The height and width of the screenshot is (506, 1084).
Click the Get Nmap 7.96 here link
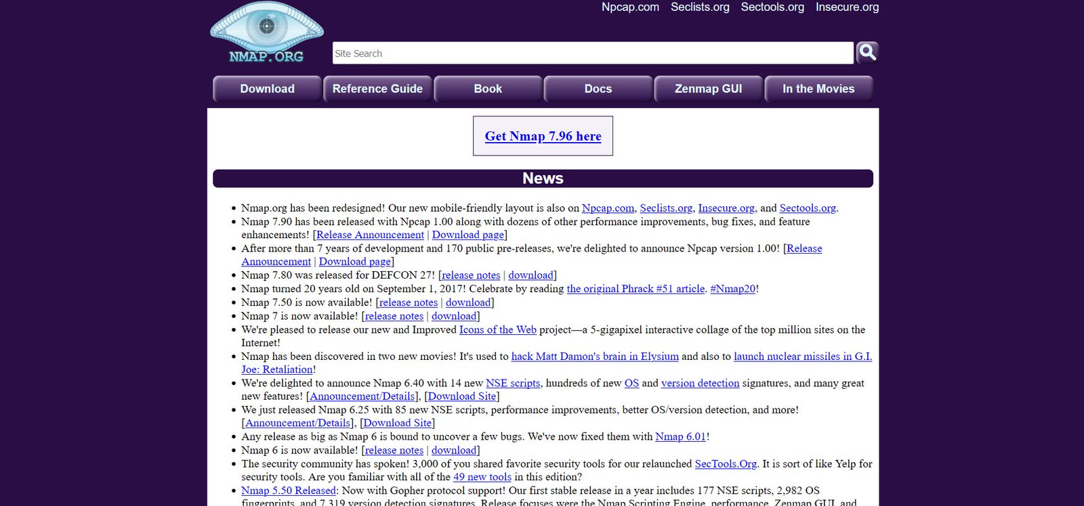(543, 136)
